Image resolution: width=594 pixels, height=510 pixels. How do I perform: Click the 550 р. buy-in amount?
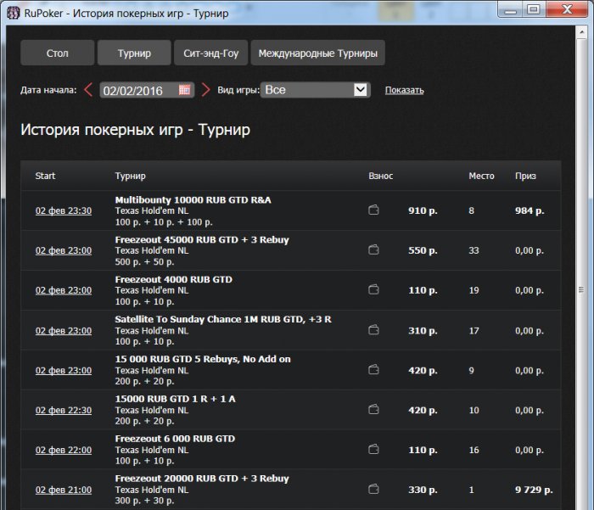(x=423, y=250)
